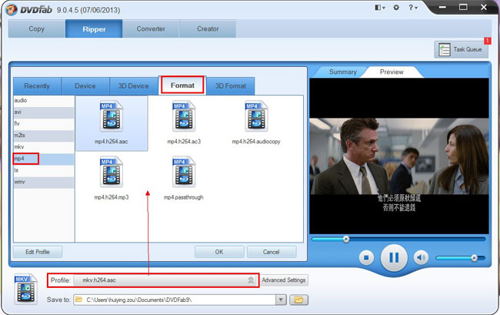Switch to the Copy tab

[37, 28]
